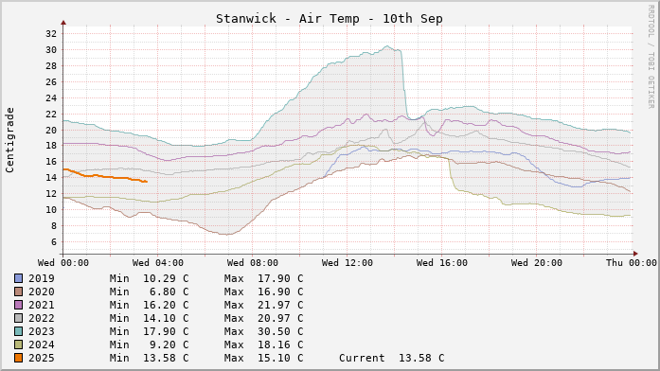Click the '20' y-axis tick label

(x=51, y=130)
